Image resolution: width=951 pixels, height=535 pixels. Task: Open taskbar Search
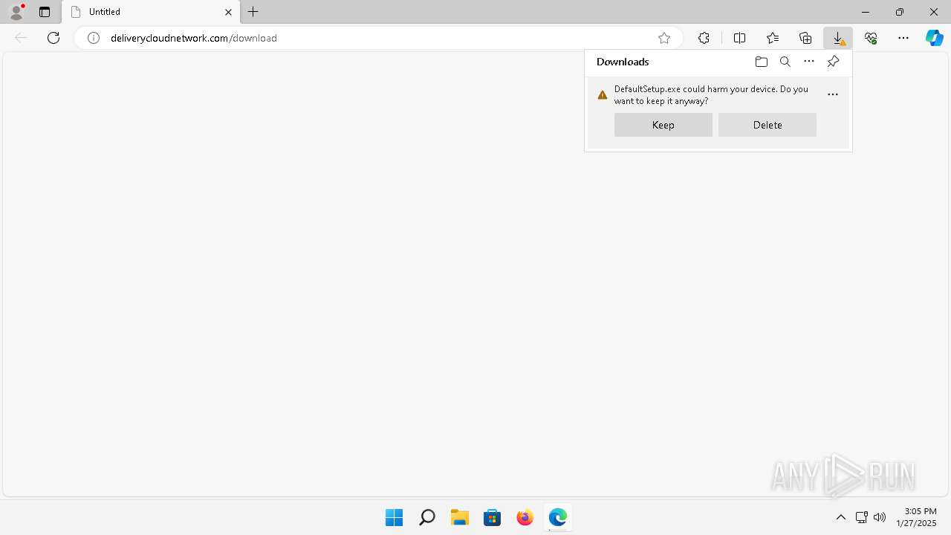tap(426, 517)
